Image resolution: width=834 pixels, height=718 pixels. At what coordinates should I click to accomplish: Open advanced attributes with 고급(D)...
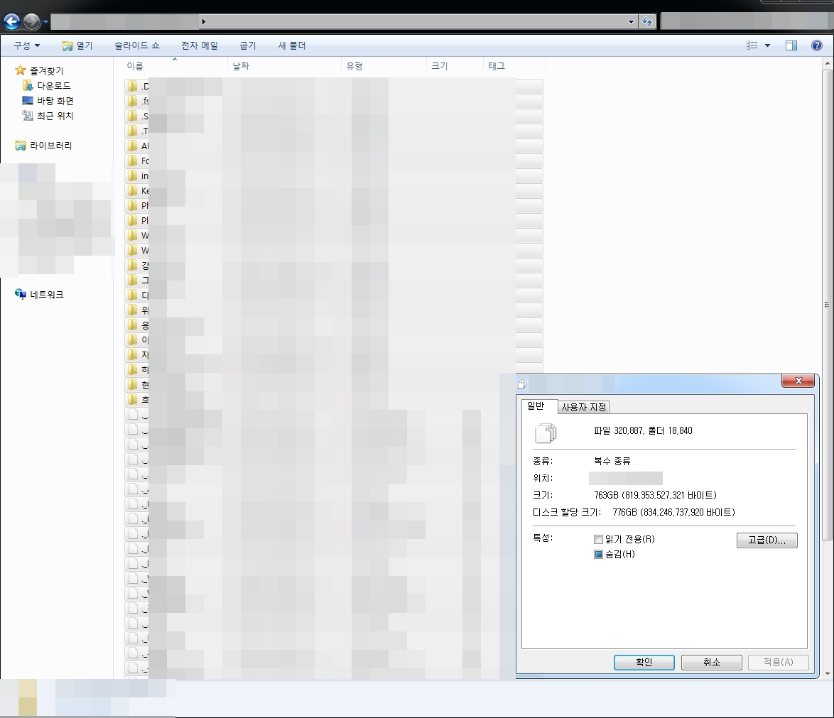click(767, 540)
